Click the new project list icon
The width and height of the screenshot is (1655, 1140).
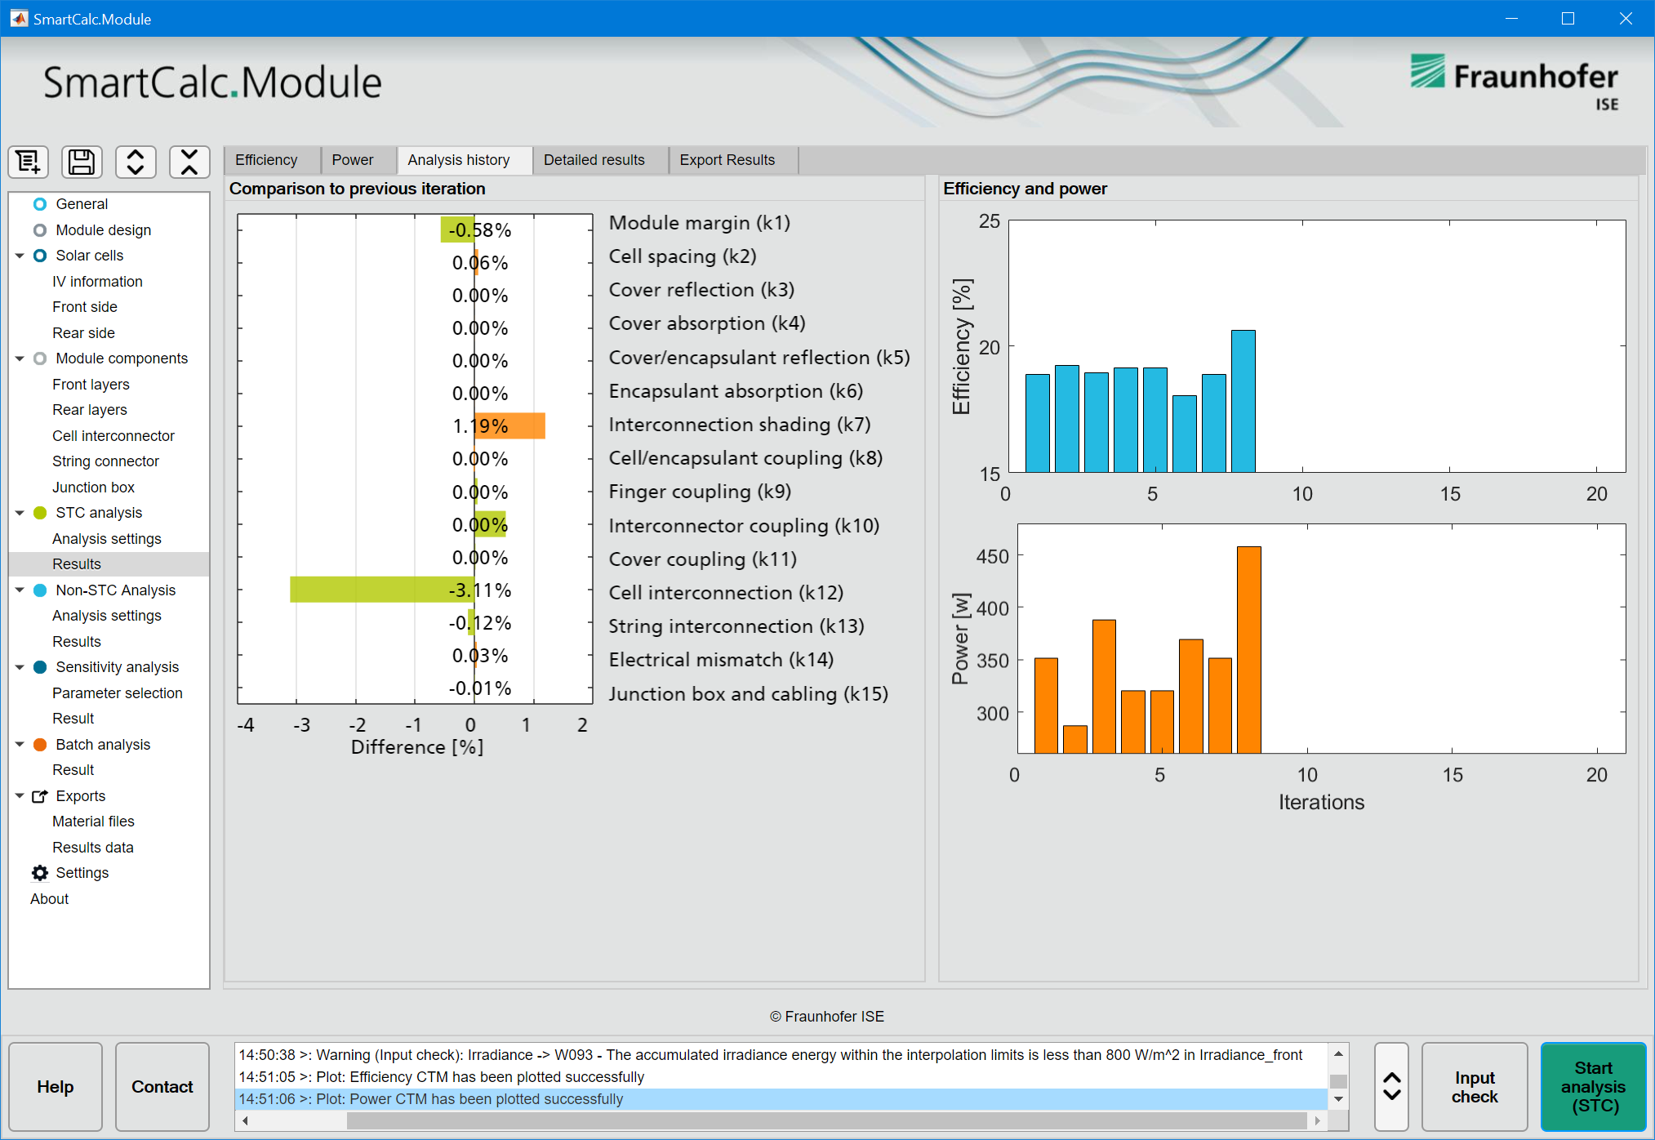tap(29, 162)
